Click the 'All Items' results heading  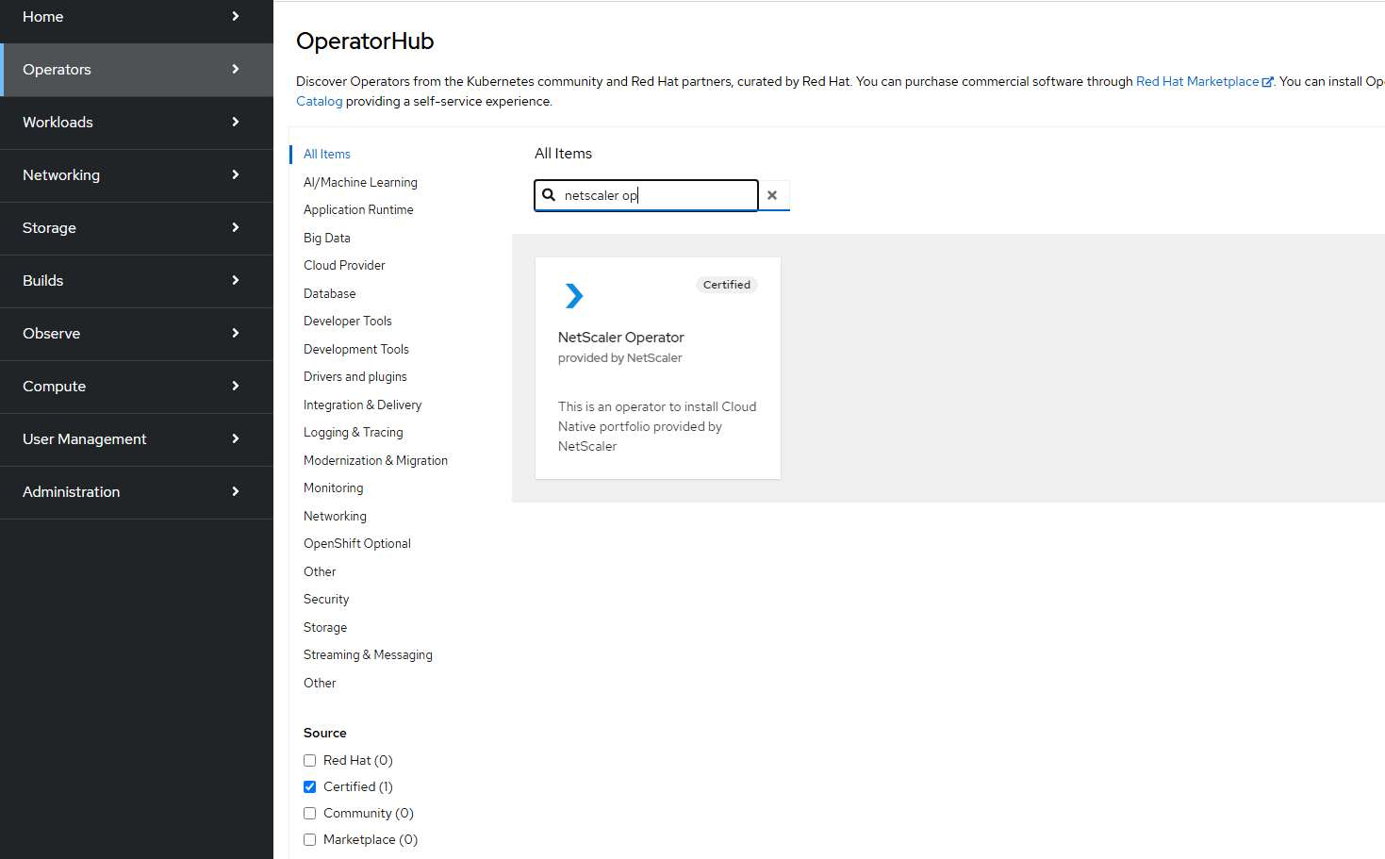pyautogui.click(x=564, y=154)
